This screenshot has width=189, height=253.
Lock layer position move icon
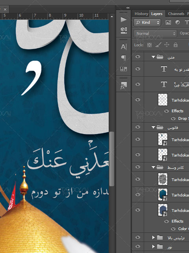coord(167,45)
